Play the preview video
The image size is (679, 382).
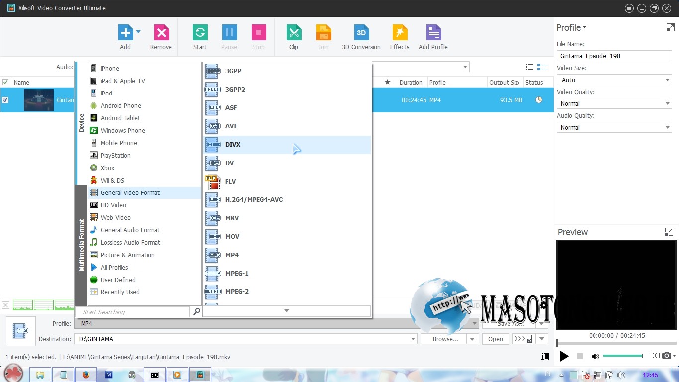[564, 356]
